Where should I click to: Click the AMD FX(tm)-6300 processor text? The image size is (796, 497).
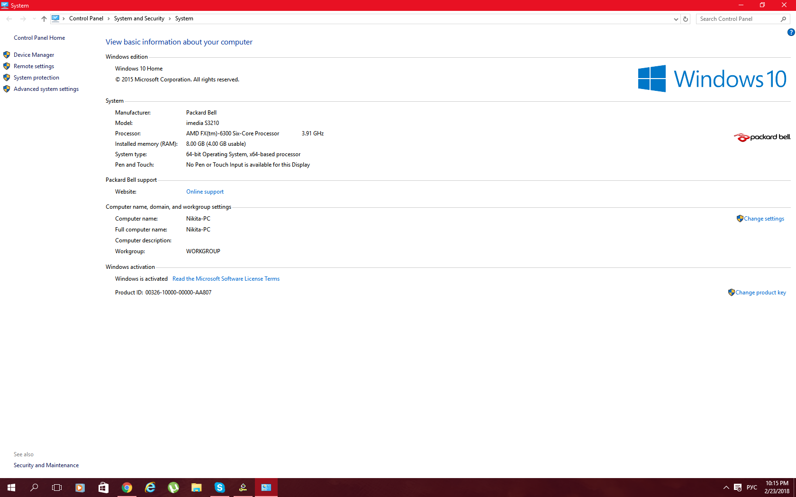click(233, 133)
